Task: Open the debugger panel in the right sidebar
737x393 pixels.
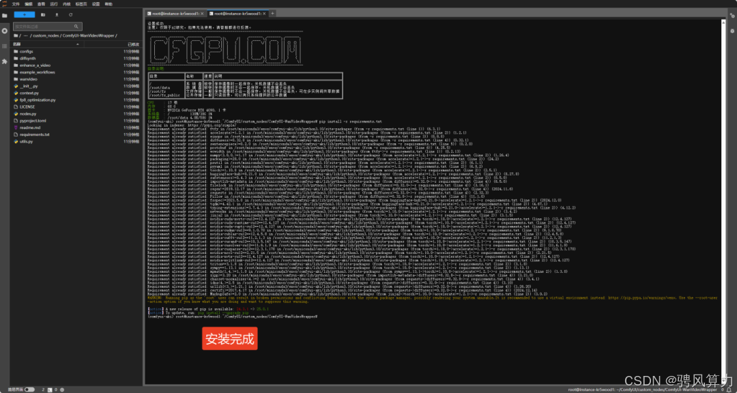Action: 732,31
